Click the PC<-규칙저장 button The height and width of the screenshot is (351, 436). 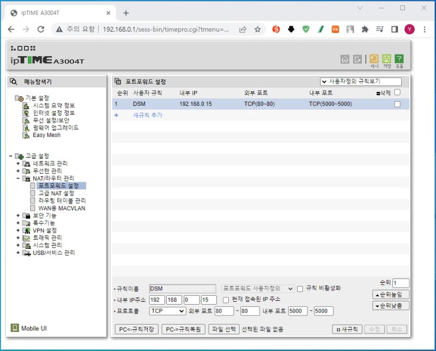pyautogui.click(x=137, y=329)
